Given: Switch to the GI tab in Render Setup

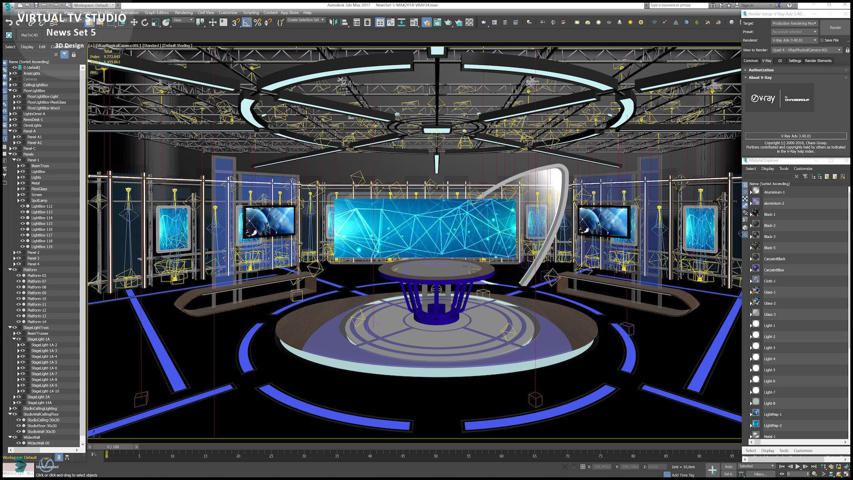Looking at the screenshot, I should click(780, 61).
